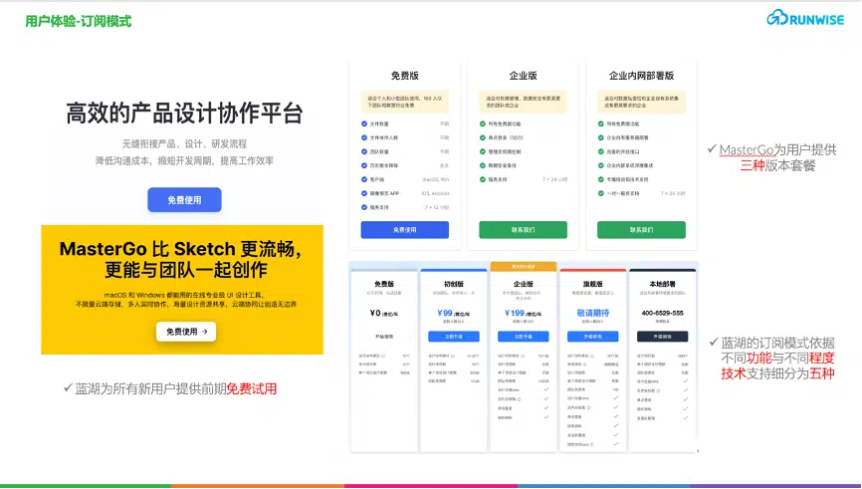Click the ¥99 price in 初创版

click(446, 313)
